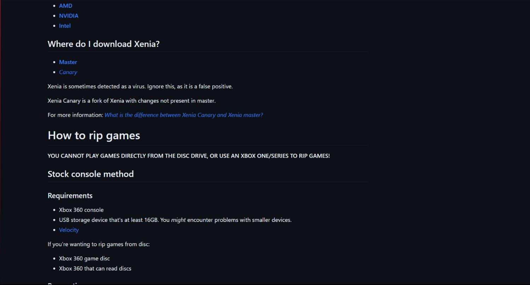Click the 'rip games from disc' sentence
This screenshot has width=530, height=285.
click(99, 244)
